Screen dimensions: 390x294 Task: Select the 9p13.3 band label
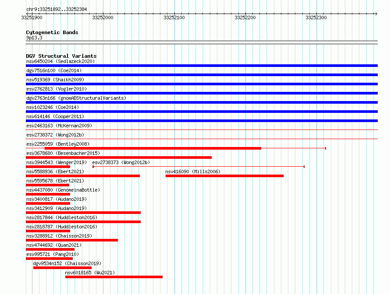[x=34, y=38]
